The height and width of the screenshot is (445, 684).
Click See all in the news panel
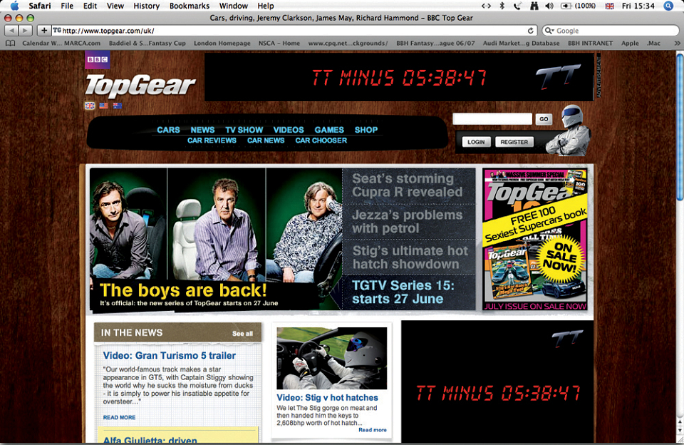(242, 334)
